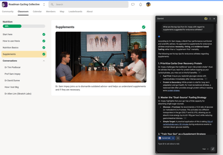Play the Supplements podcast video thumbnail

pyautogui.click(x=101, y=57)
